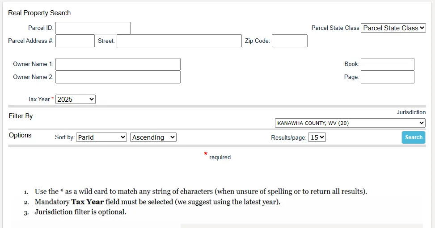Open the Tax Year 2025 dropdown
This screenshot has width=435, height=228.
(75, 99)
